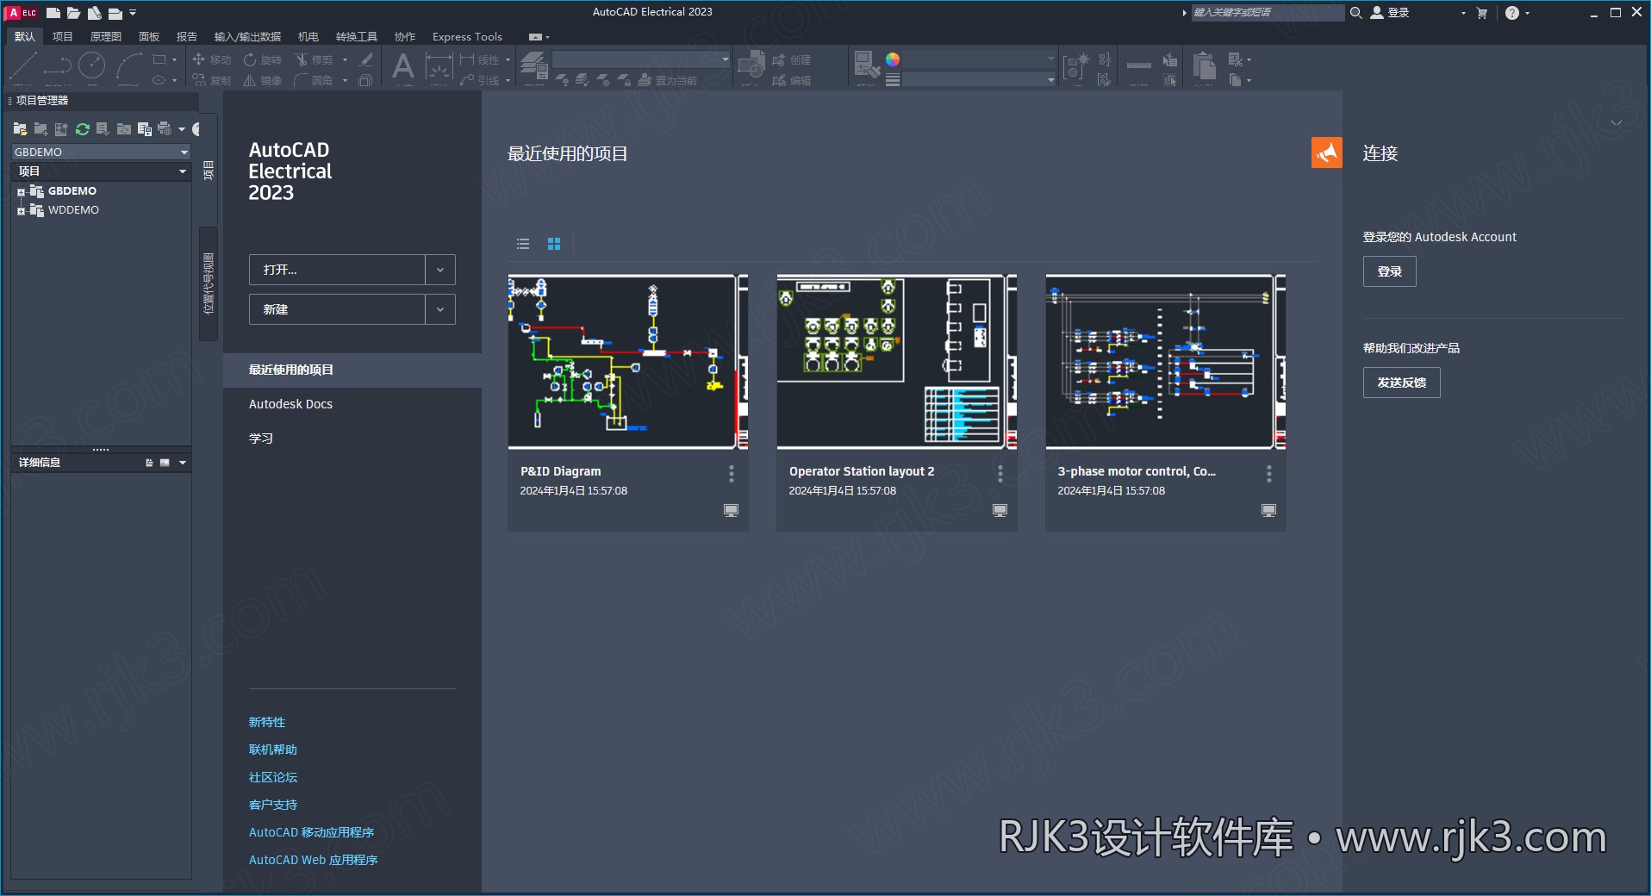Select the 学习 sidebar item
1651x896 pixels.
point(261,439)
